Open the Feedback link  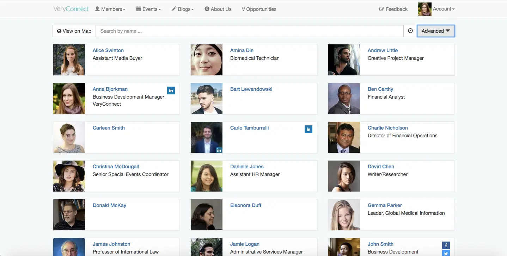(393, 9)
